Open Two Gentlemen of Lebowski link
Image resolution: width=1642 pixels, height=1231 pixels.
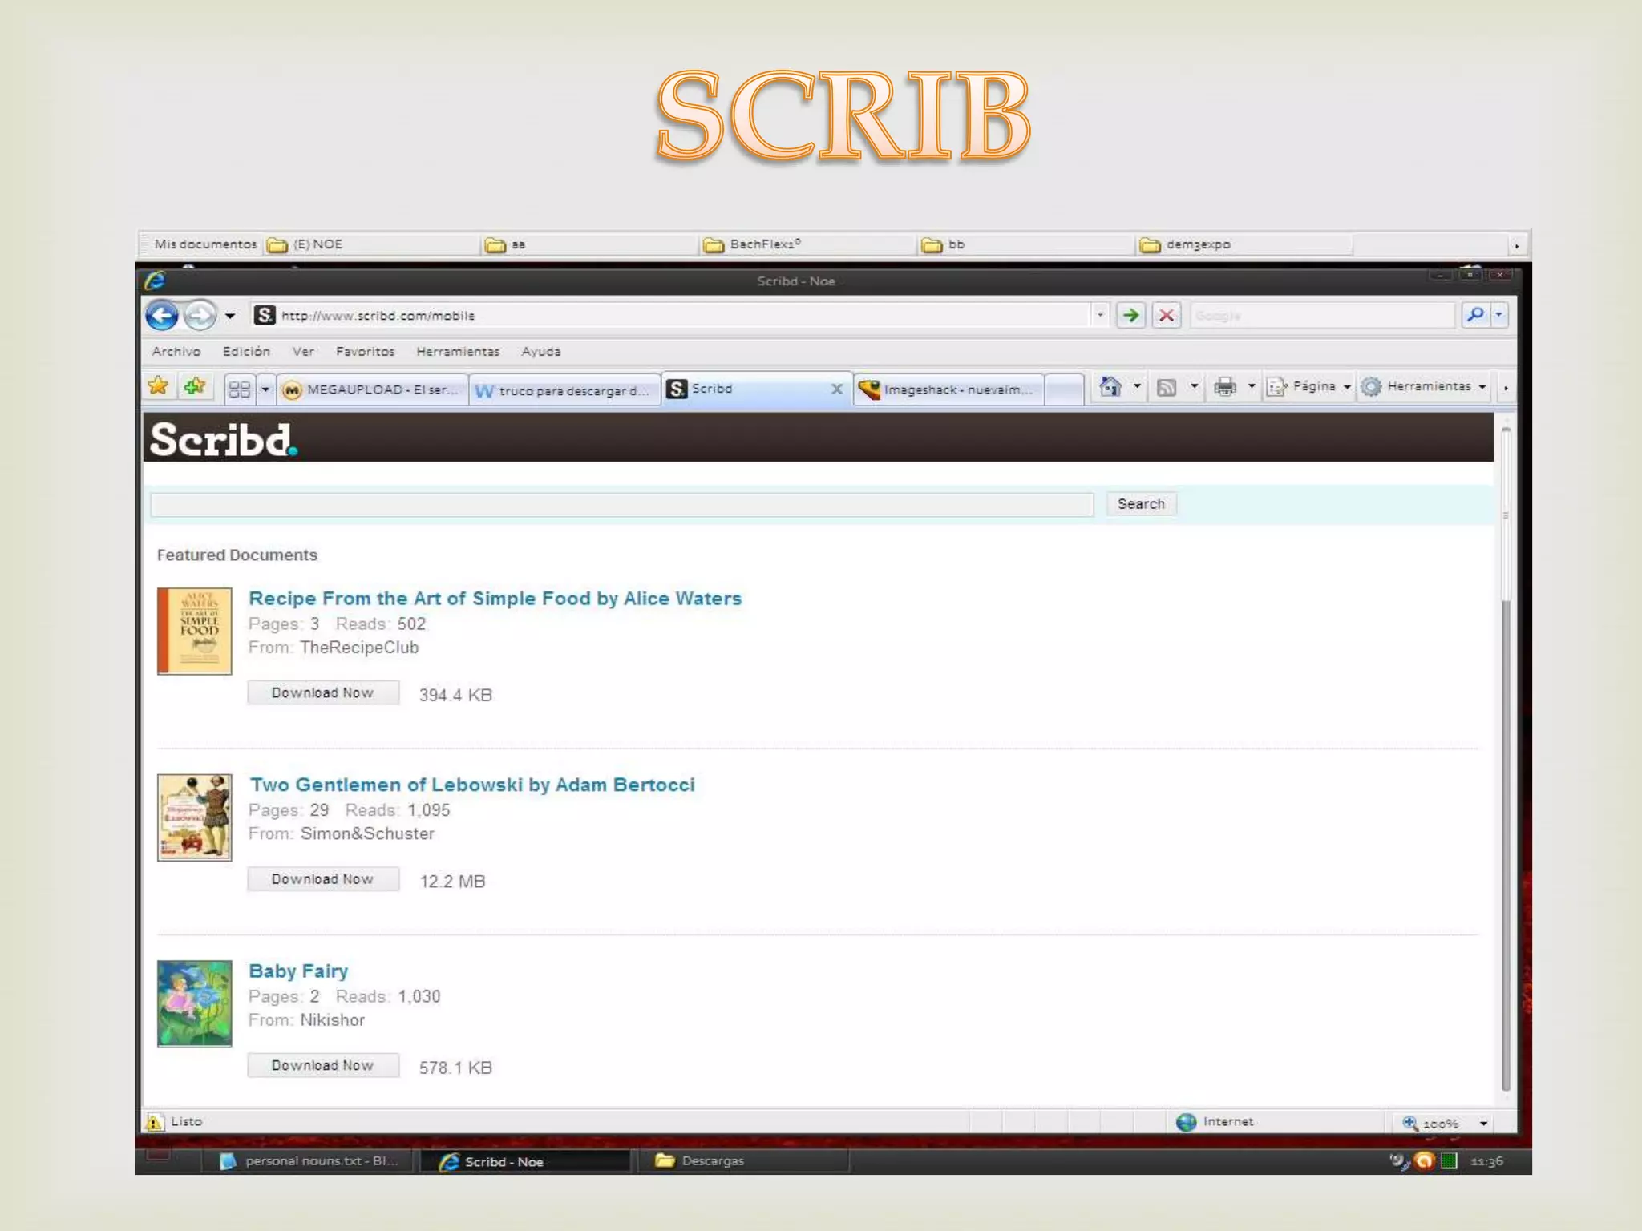tap(471, 785)
